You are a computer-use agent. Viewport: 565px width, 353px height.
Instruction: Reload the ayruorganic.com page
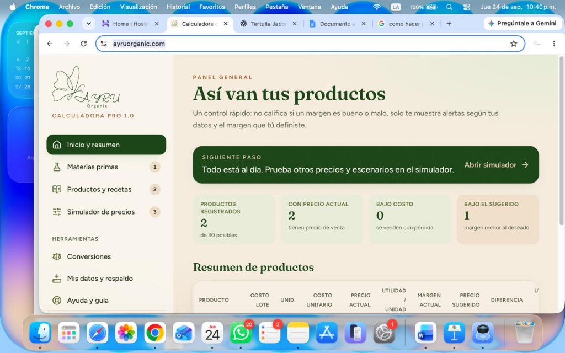tap(84, 44)
